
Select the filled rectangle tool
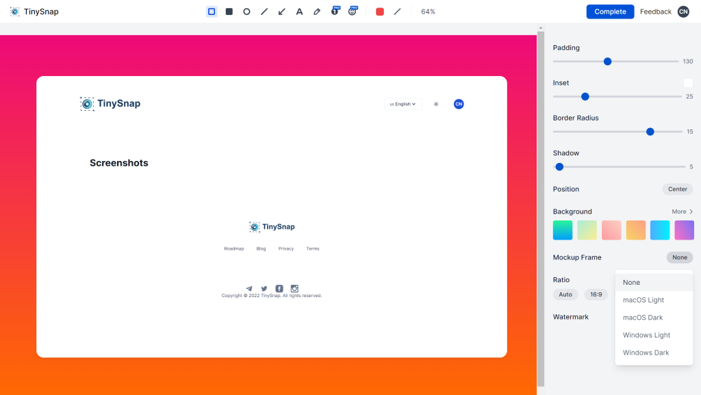229,12
